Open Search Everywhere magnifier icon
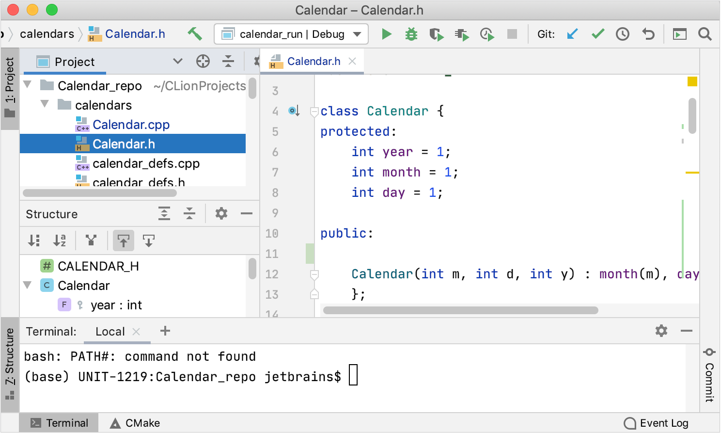The height and width of the screenshot is (433, 721). (x=705, y=34)
